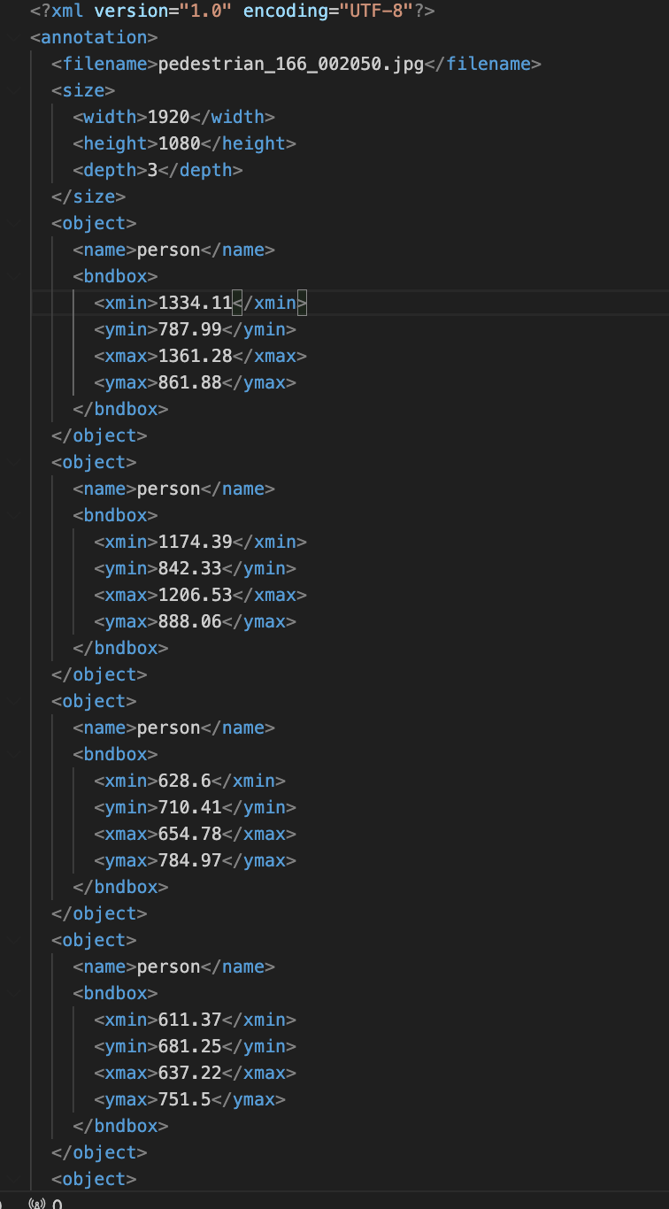The image size is (669, 1209).
Task: Click the ymax value 888.06
Action: pyautogui.click(x=189, y=621)
